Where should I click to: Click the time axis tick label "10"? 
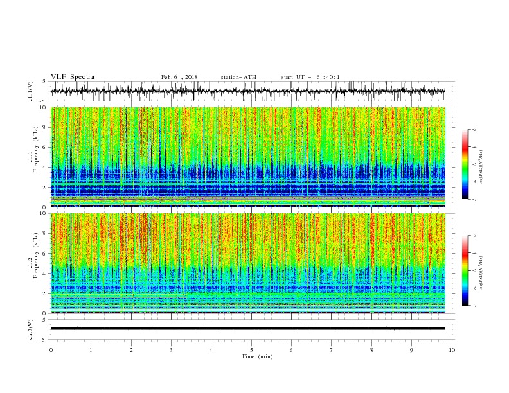[x=452, y=350]
